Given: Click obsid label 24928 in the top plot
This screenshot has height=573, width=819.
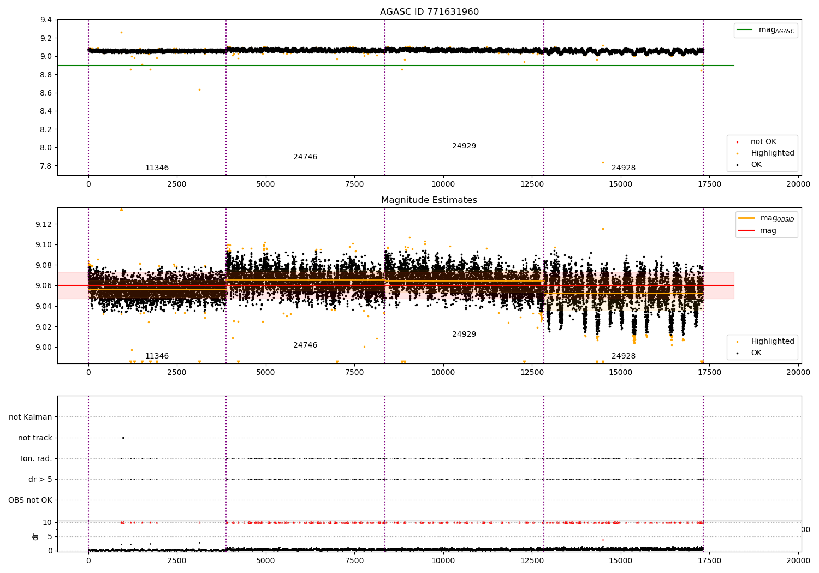Looking at the screenshot, I should 624,168.
